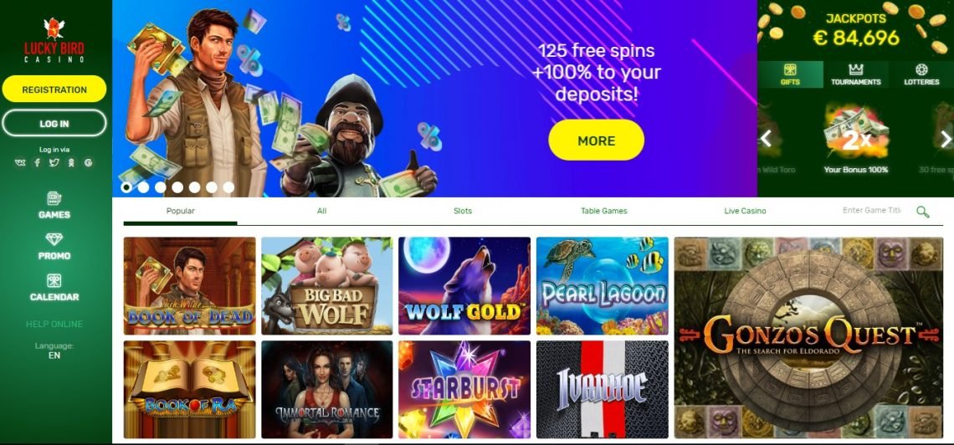The height and width of the screenshot is (445, 954).
Task: Log in via the Facebook icon
Action: tap(37, 163)
